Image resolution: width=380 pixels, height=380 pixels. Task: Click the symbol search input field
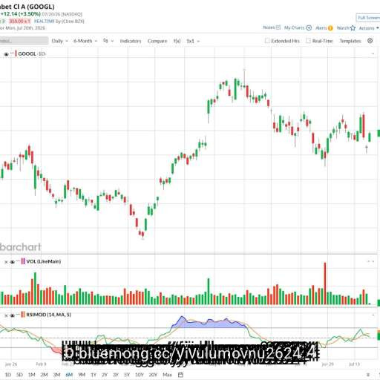pos(24,41)
